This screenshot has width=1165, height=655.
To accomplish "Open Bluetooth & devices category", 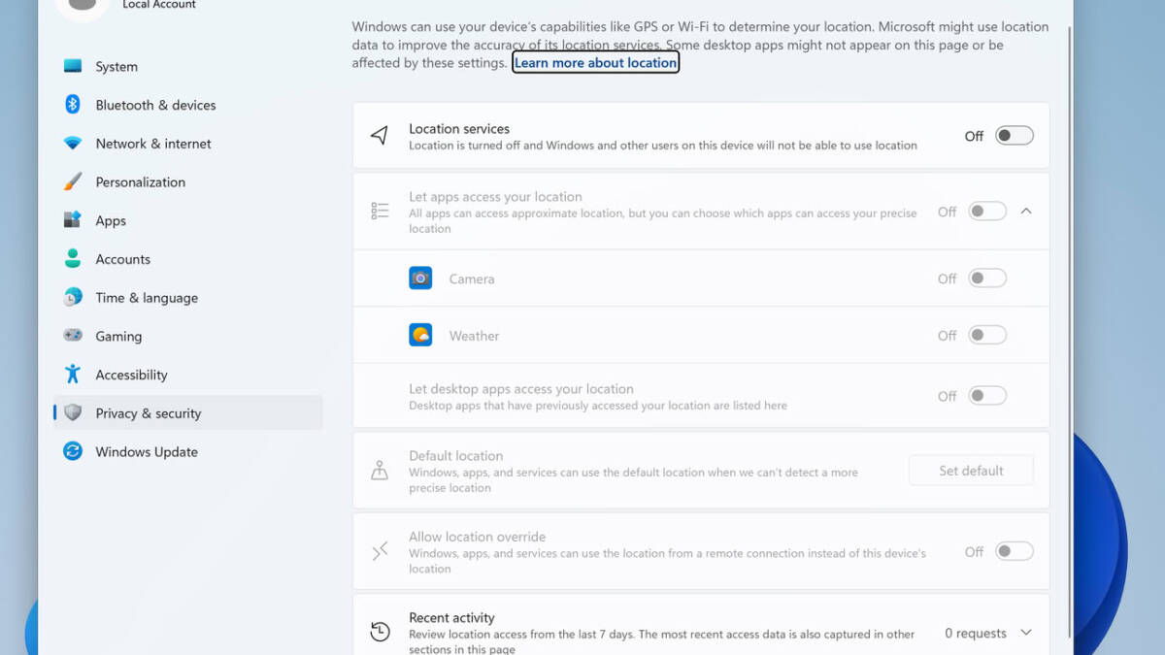I will click(187, 105).
